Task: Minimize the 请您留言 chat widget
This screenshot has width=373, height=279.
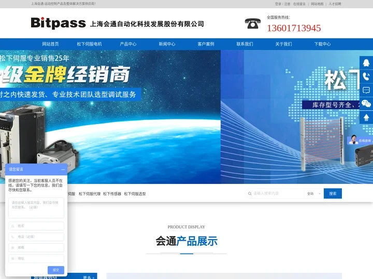Action: pos(63,169)
